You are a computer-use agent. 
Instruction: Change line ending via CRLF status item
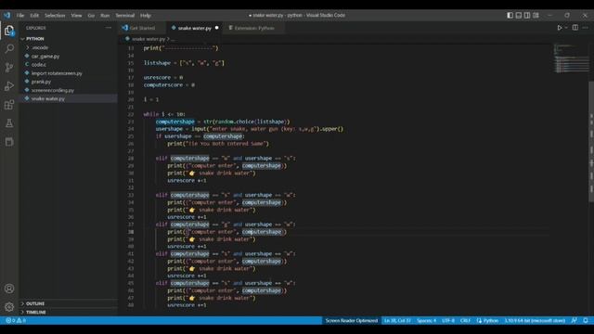pyautogui.click(x=465, y=320)
